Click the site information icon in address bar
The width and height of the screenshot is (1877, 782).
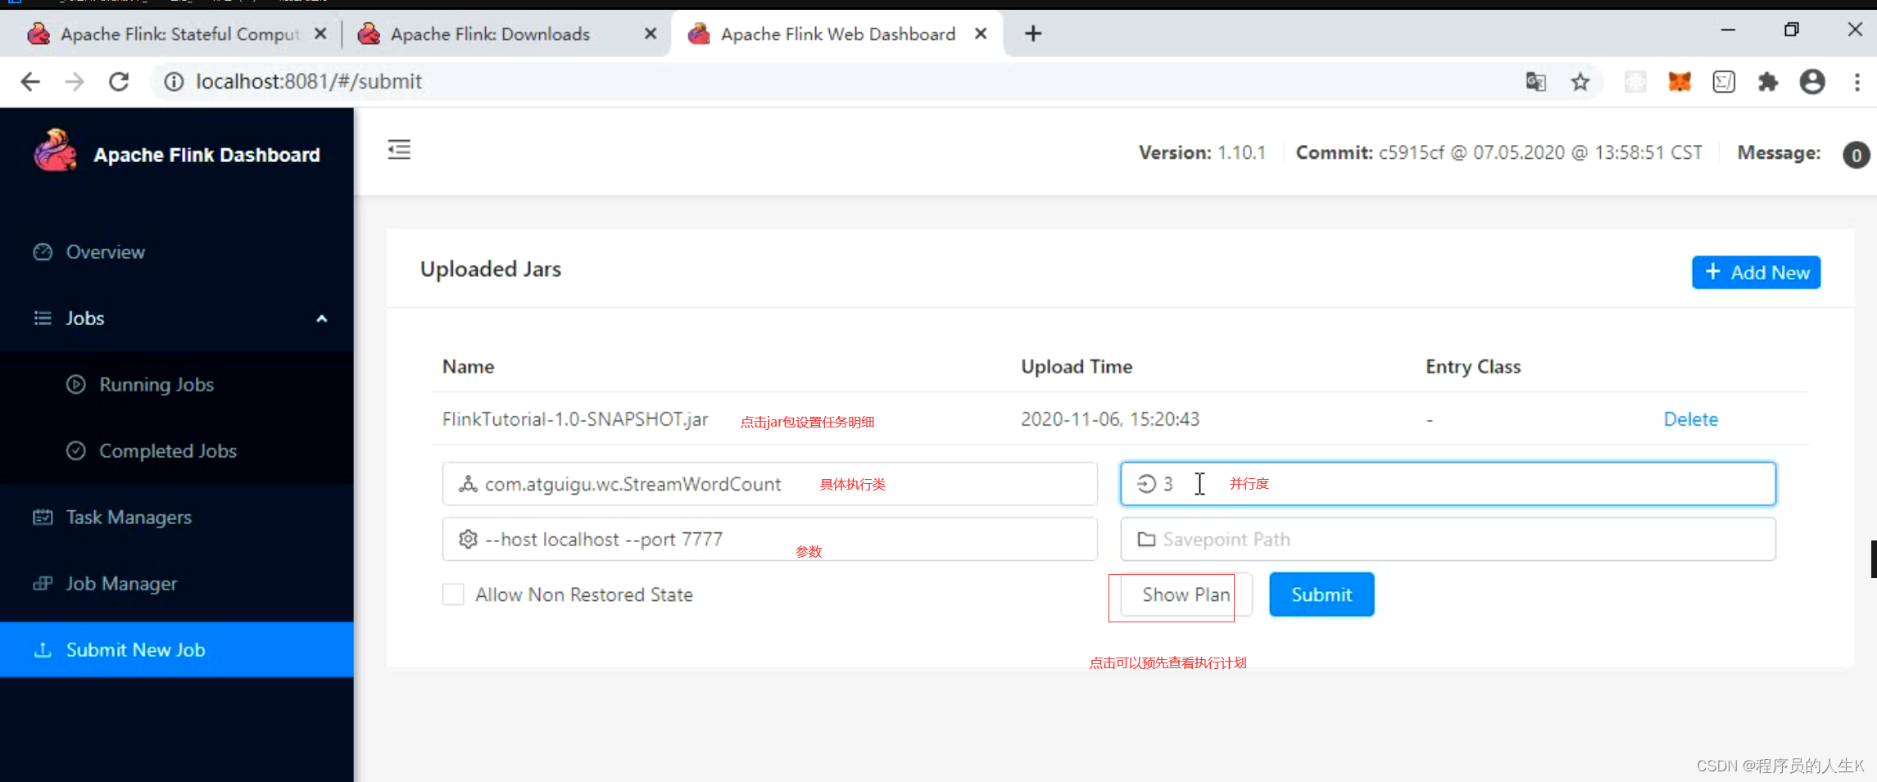(x=174, y=81)
